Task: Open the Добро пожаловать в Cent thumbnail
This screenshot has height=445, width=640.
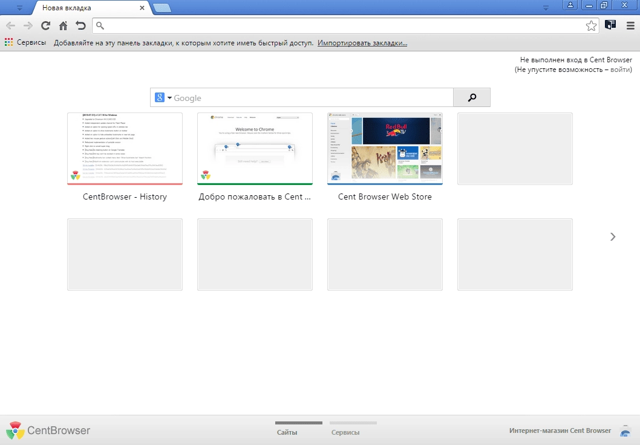Action: point(255,149)
